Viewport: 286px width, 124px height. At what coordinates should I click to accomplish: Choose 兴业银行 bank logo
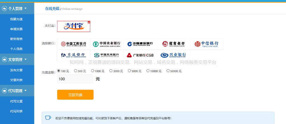[x=174, y=55]
